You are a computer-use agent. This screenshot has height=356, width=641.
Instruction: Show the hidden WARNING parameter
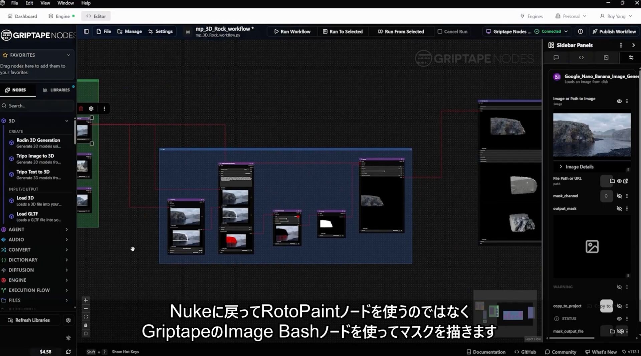pyautogui.click(x=619, y=287)
